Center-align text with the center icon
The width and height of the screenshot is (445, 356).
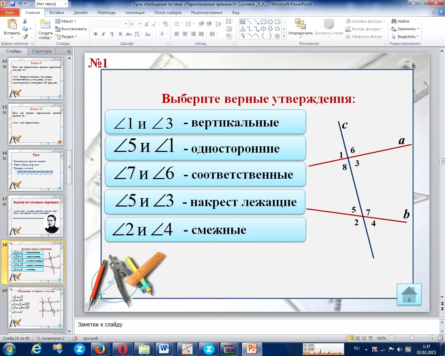185,34
